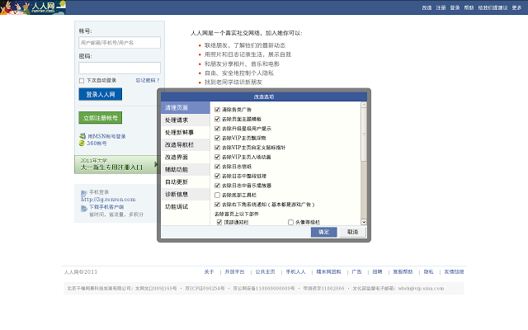Click 360帐号 link
528x330 pixels.
click(x=97, y=143)
